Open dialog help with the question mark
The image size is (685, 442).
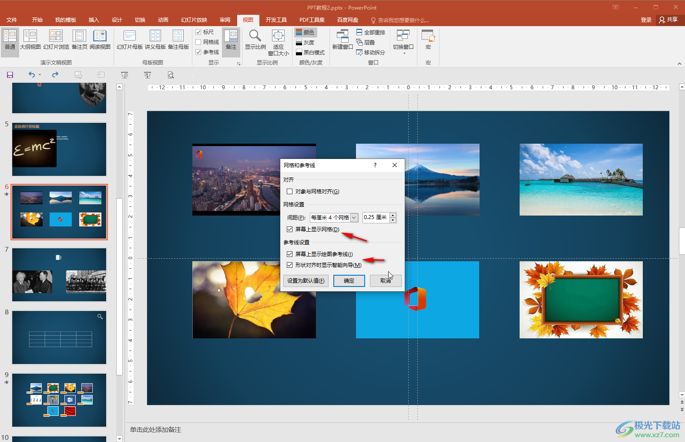tap(375, 165)
